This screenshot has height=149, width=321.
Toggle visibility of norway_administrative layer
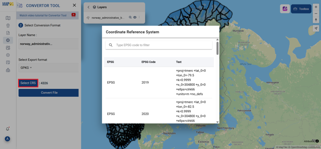pos(135,17)
